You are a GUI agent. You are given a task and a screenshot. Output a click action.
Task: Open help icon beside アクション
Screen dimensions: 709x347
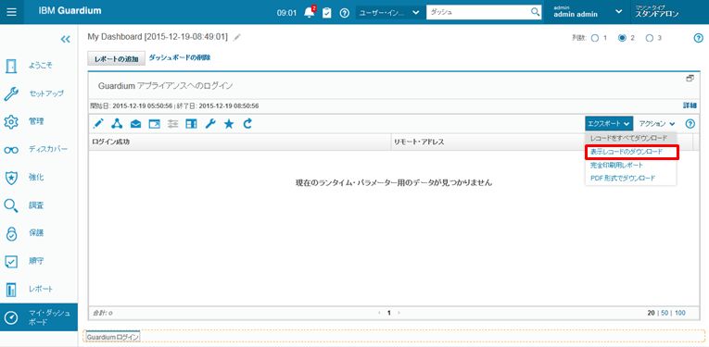tap(690, 124)
